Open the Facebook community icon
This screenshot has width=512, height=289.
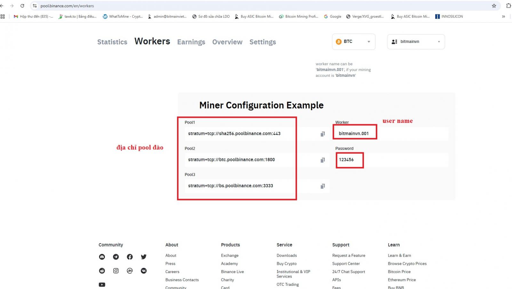(x=130, y=257)
